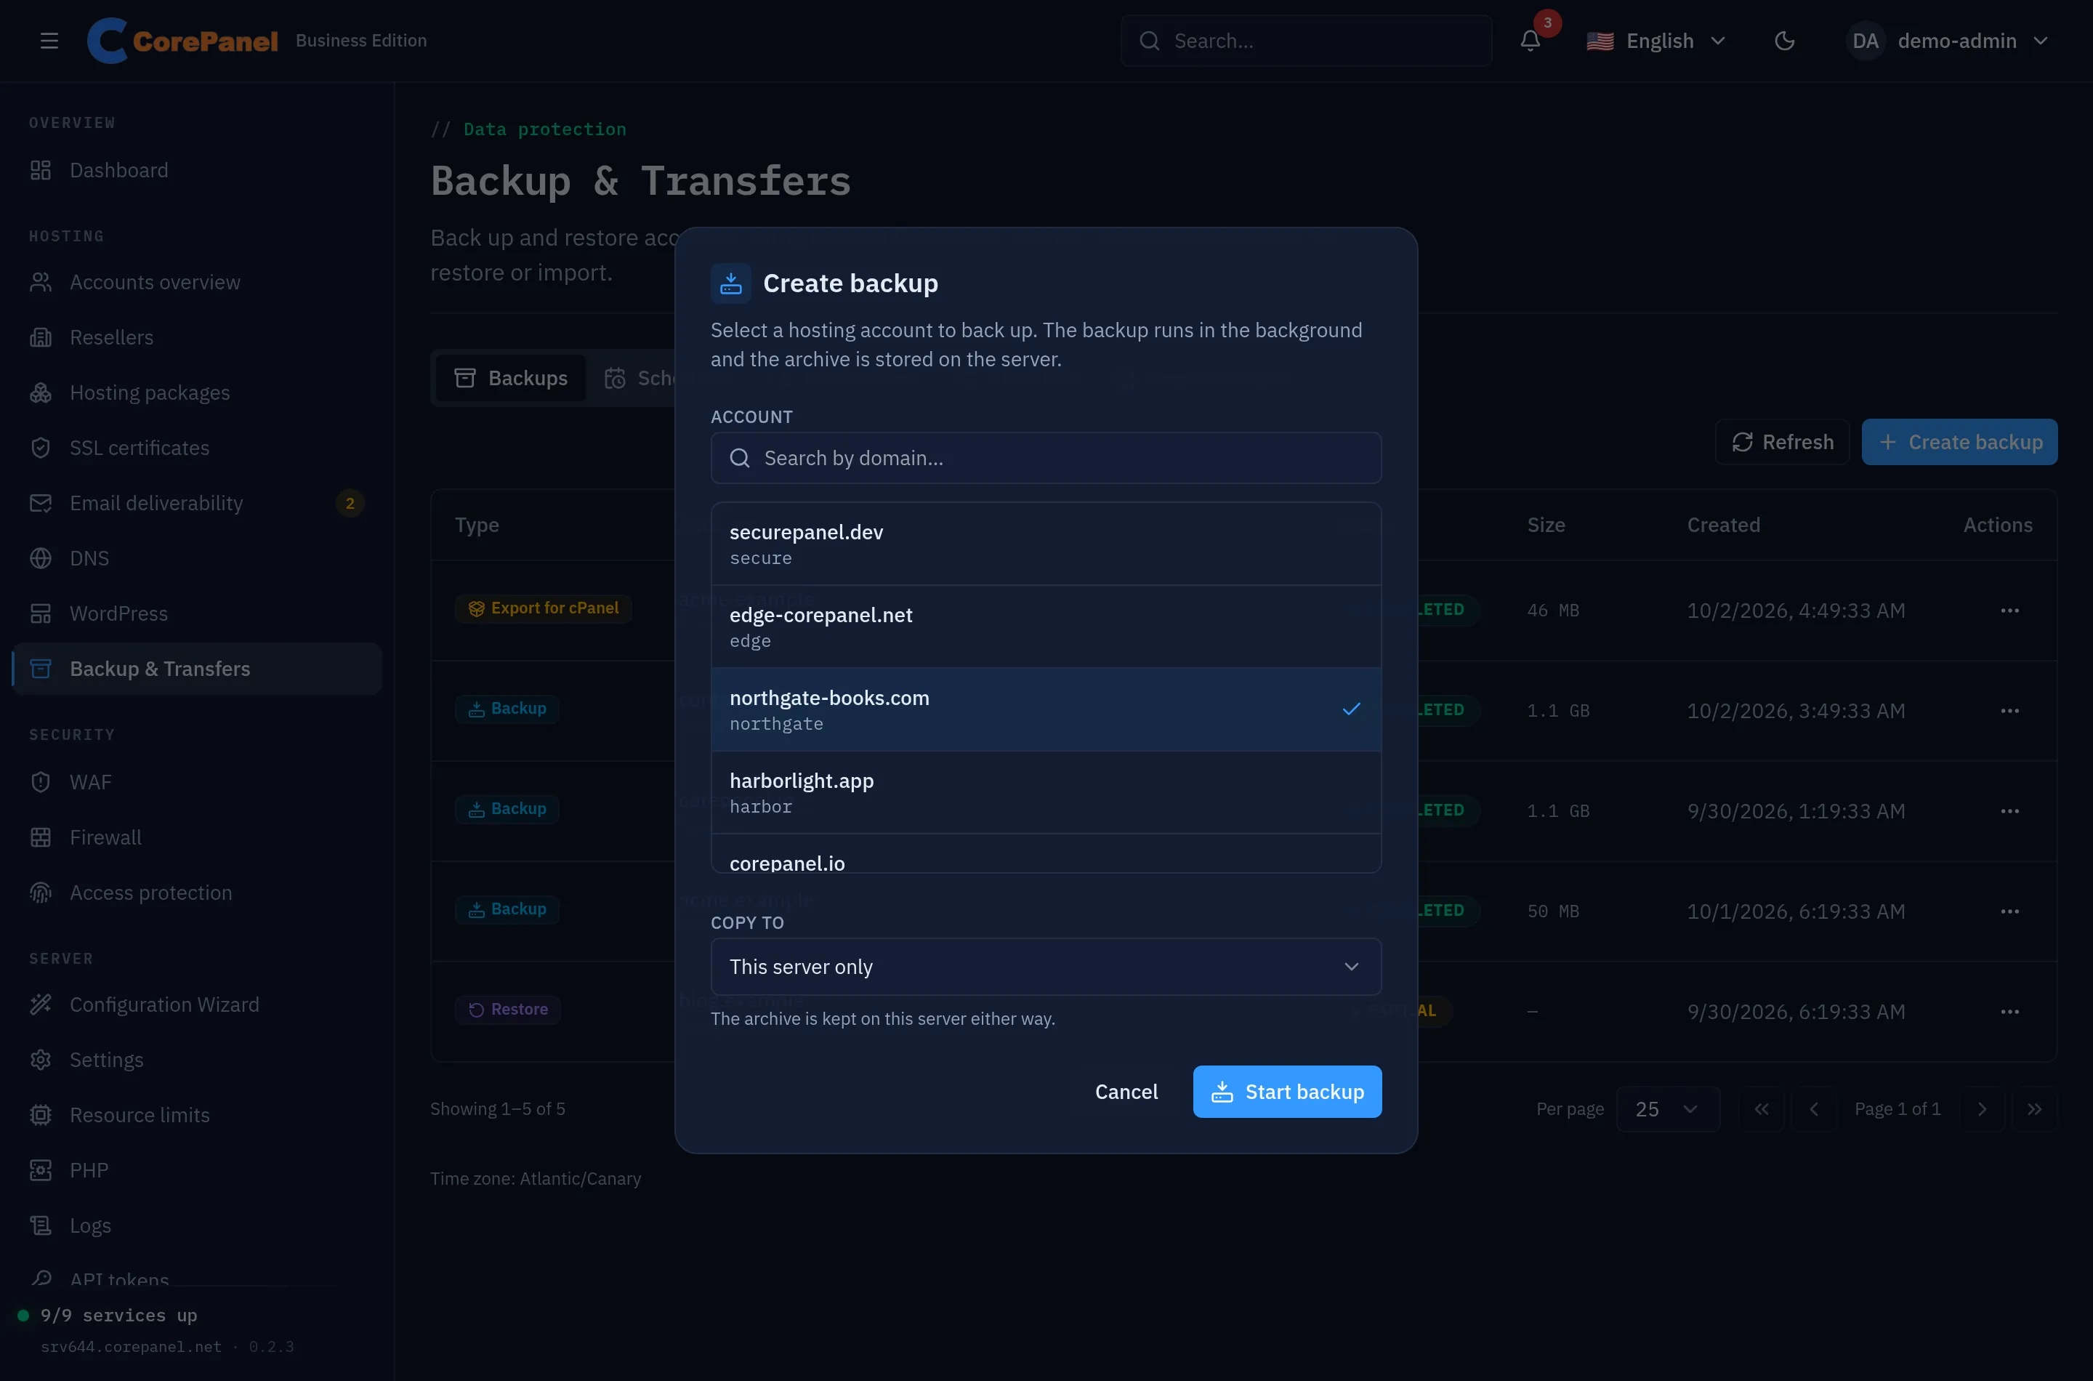Screen dimensions: 2093x1381
Task: Focus the Search by domain field
Action: (x=1045, y=458)
